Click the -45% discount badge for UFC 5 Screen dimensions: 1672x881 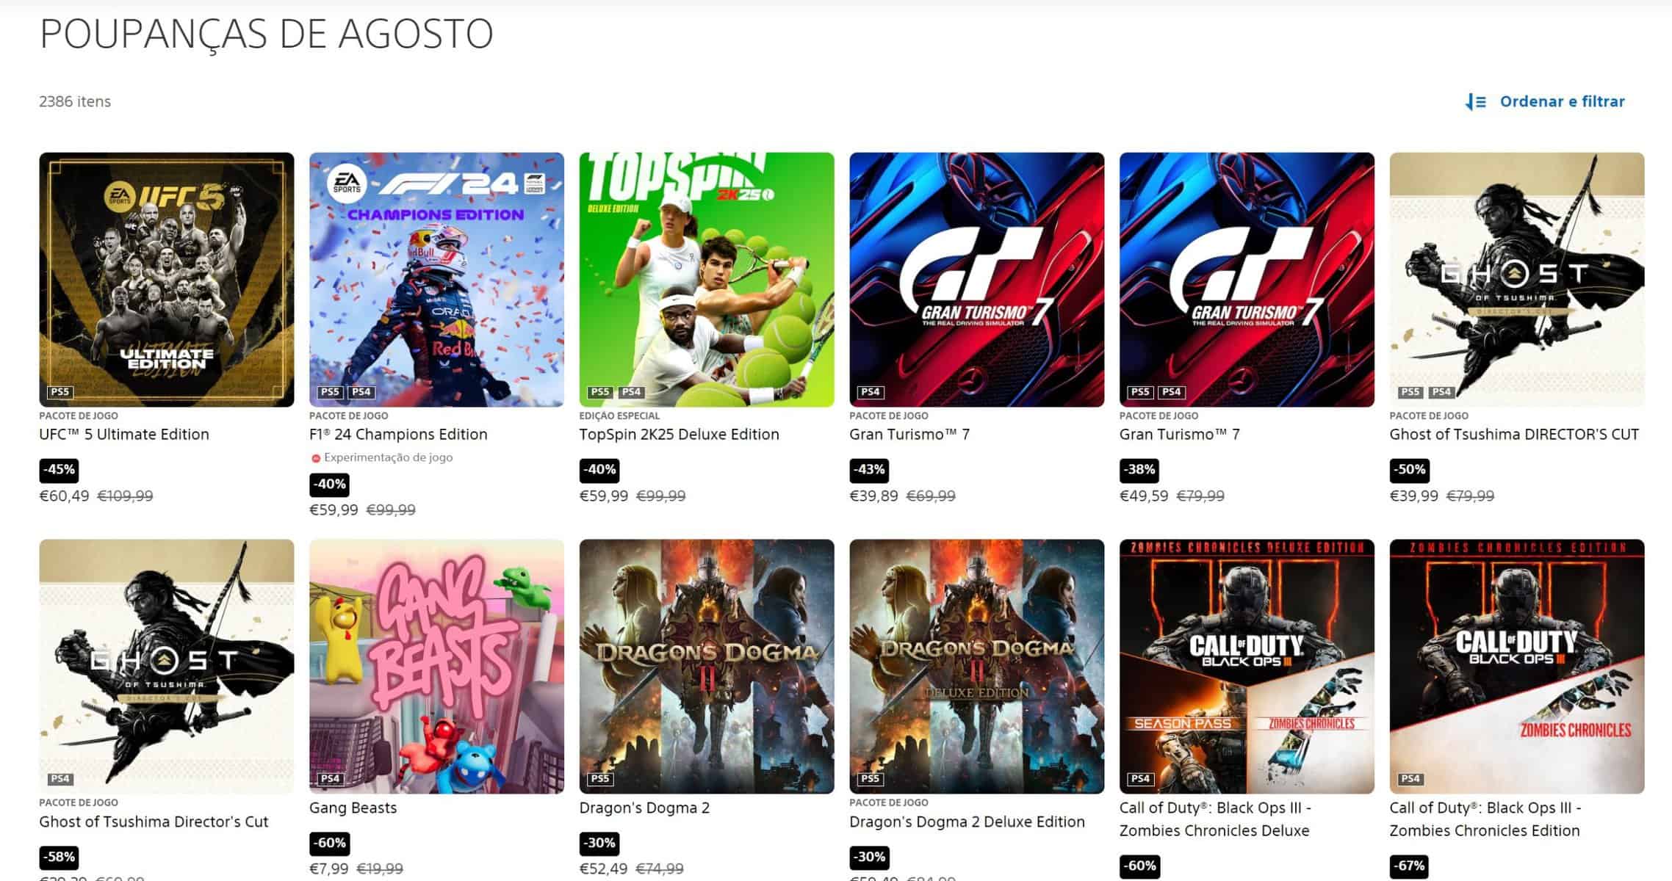click(x=59, y=470)
